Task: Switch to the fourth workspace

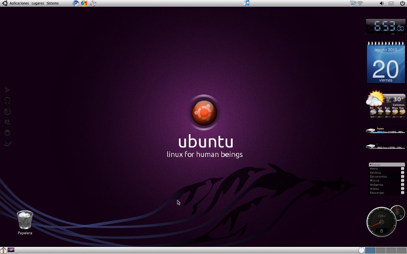Action: 401,250
